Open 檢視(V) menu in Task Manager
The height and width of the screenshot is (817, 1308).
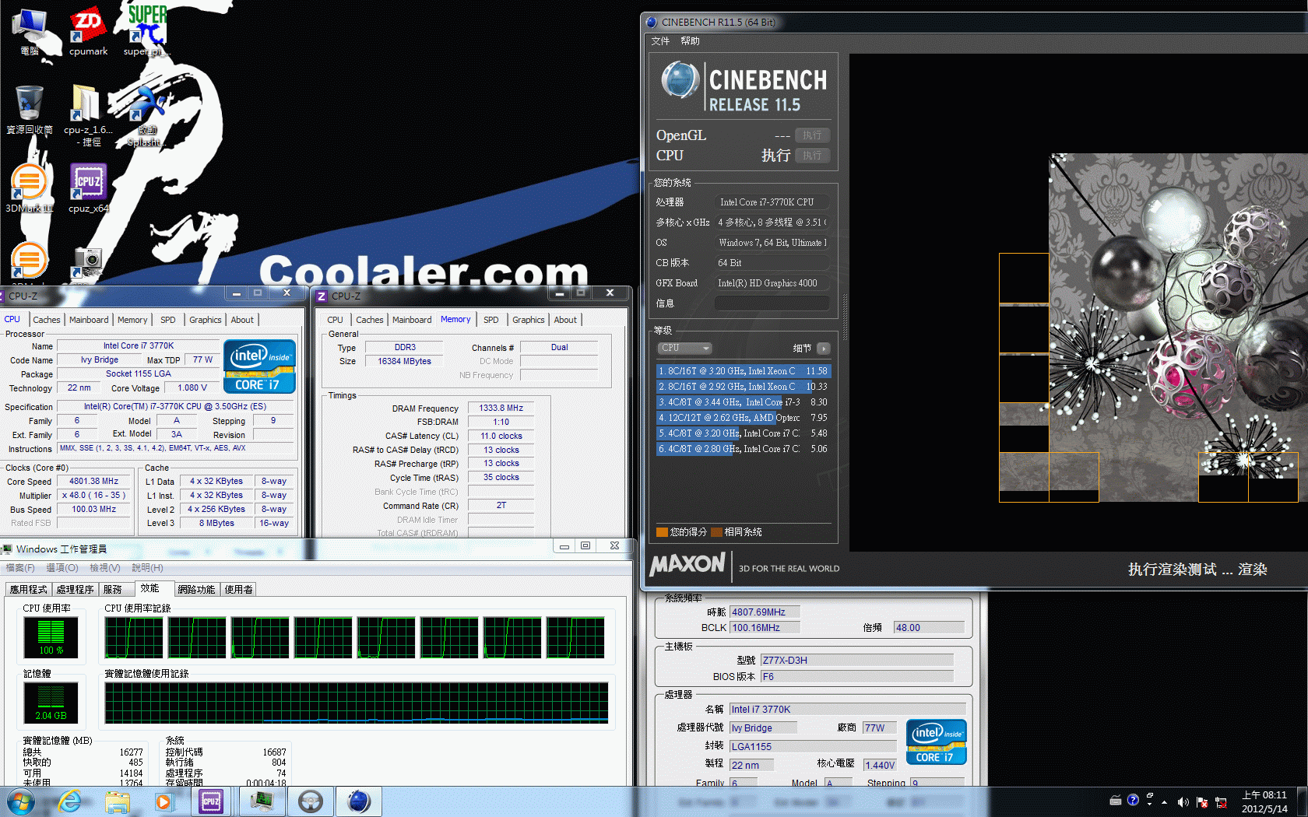[105, 568]
